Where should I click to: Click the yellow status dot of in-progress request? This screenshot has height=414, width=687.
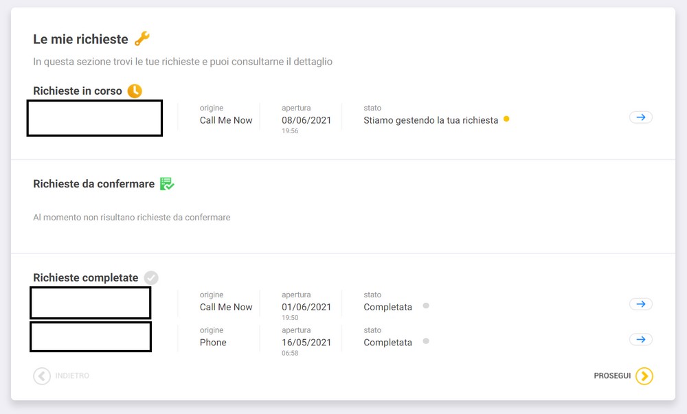(x=506, y=119)
